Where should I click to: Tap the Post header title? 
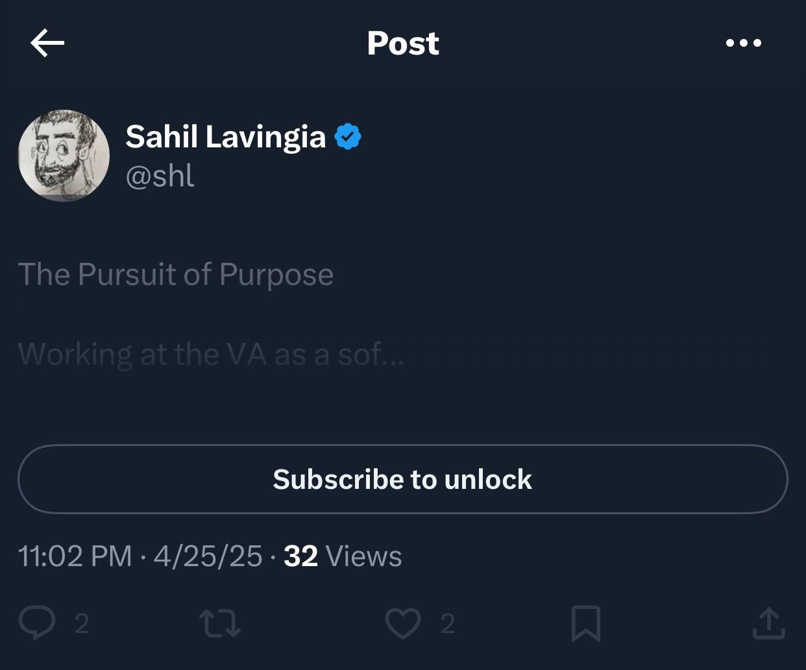tap(403, 43)
